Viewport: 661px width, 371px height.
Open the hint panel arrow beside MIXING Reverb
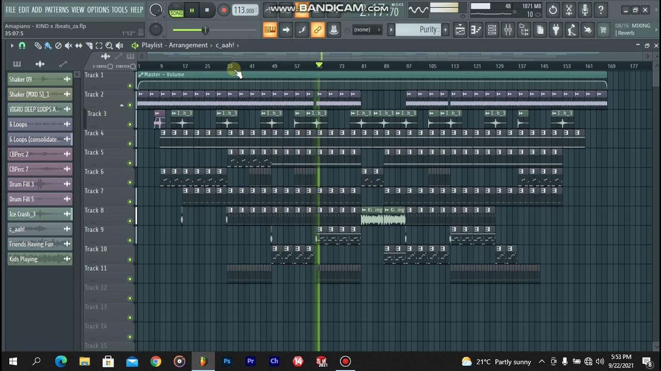[657, 29]
